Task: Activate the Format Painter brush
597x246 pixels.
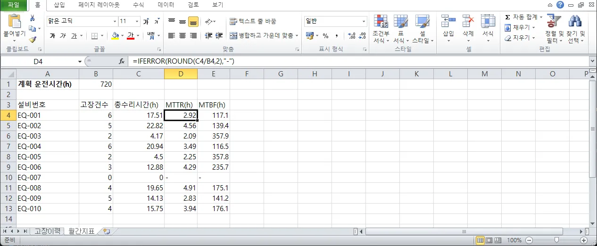Action: [x=33, y=40]
